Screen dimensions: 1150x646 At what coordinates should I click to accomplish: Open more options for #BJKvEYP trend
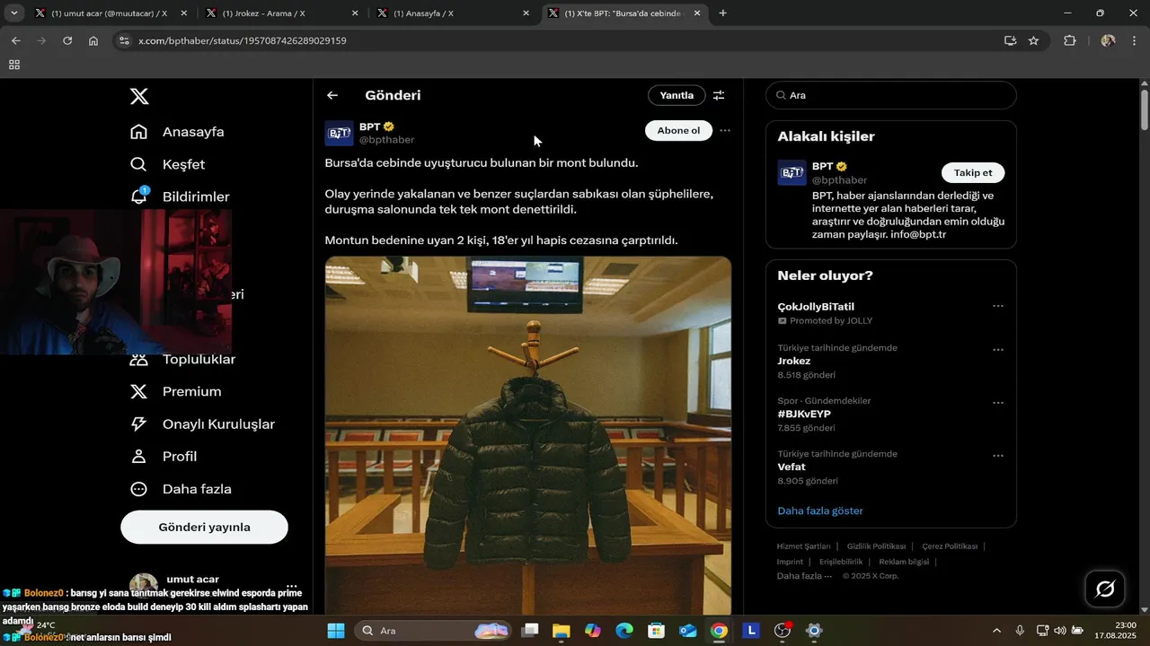[x=997, y=403]
